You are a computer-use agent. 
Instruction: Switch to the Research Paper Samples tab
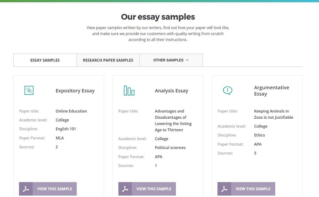[x=108, y=60]
